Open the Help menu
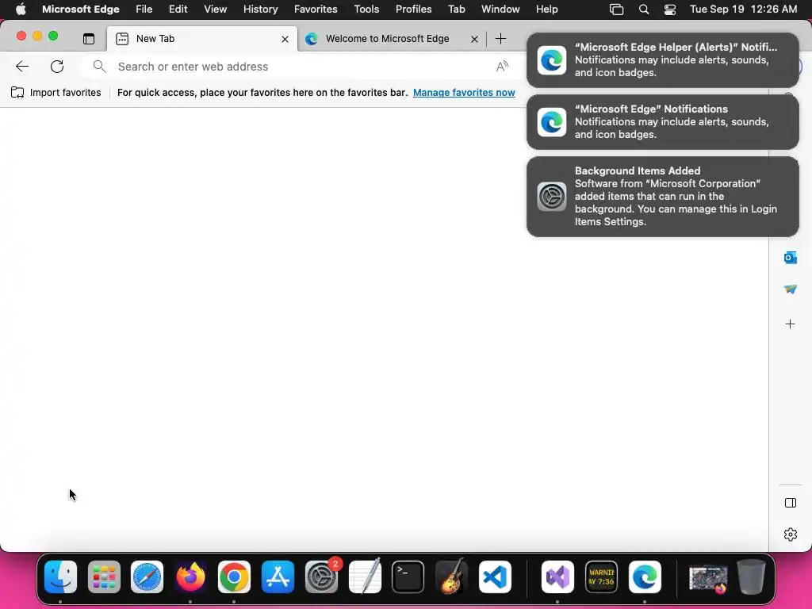 [547, 10]
